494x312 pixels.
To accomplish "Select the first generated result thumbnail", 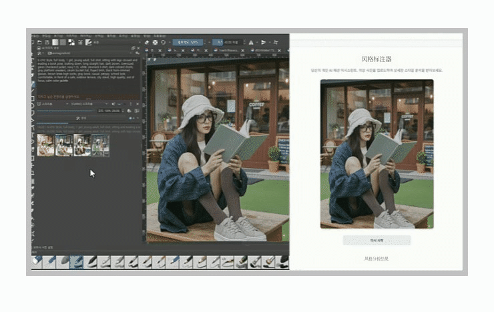I will [x=46, y=145].
